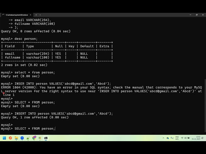This screenshot has height=154, width=206.
Task: Open the cloud sync tray icon
Action: click(168, 138)
